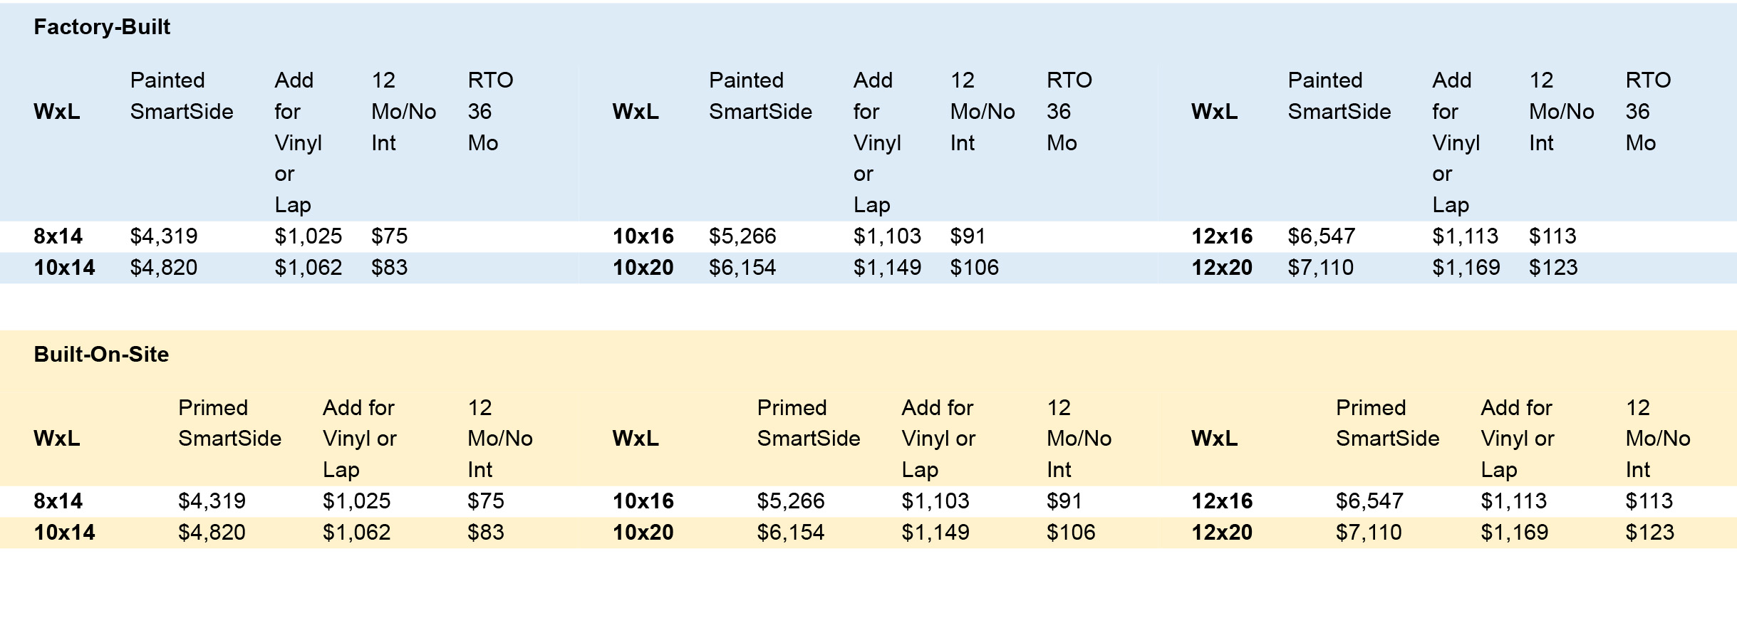Image resolution: width=1737 pixels, height=628 pixels.
Task: Select the 8x14 size in Factory-Built table
Action: click(x=58, y=236)
